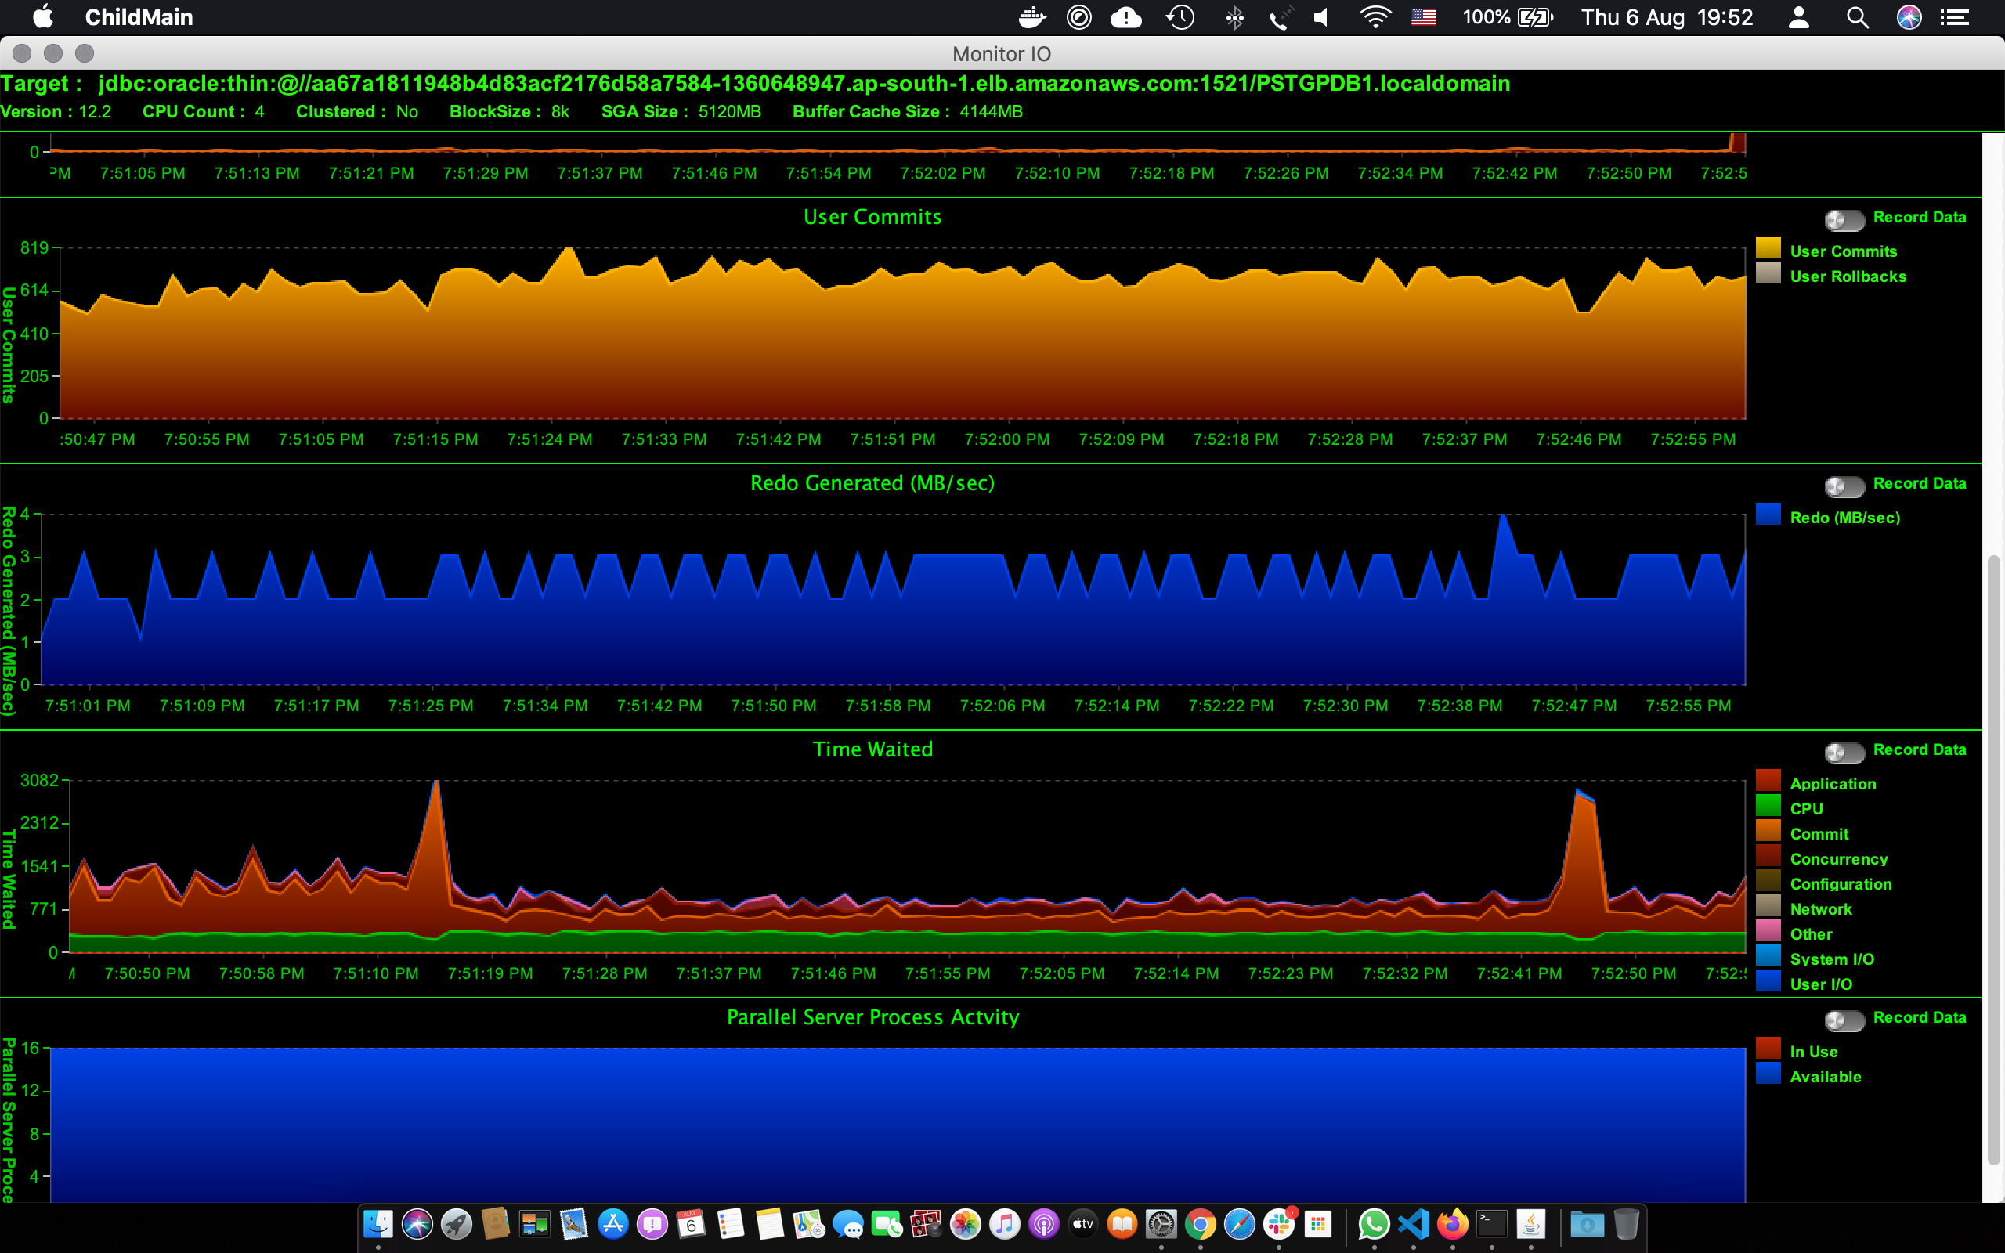
Task: Click the Bluetooth status icon
Action: 1234,17
